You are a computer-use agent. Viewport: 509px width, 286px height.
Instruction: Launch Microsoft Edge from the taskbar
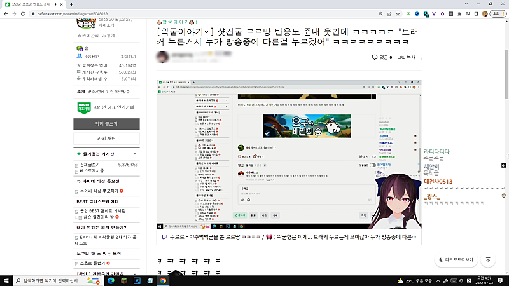point(111,281)
